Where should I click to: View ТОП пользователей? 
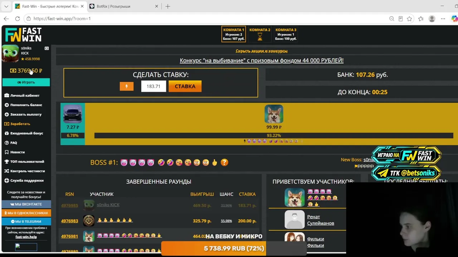point(27,162)
